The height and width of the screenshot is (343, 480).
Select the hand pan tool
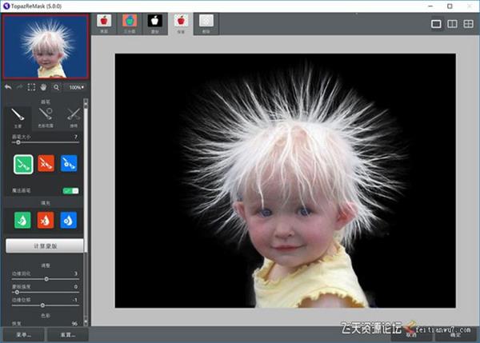point(44,86)
